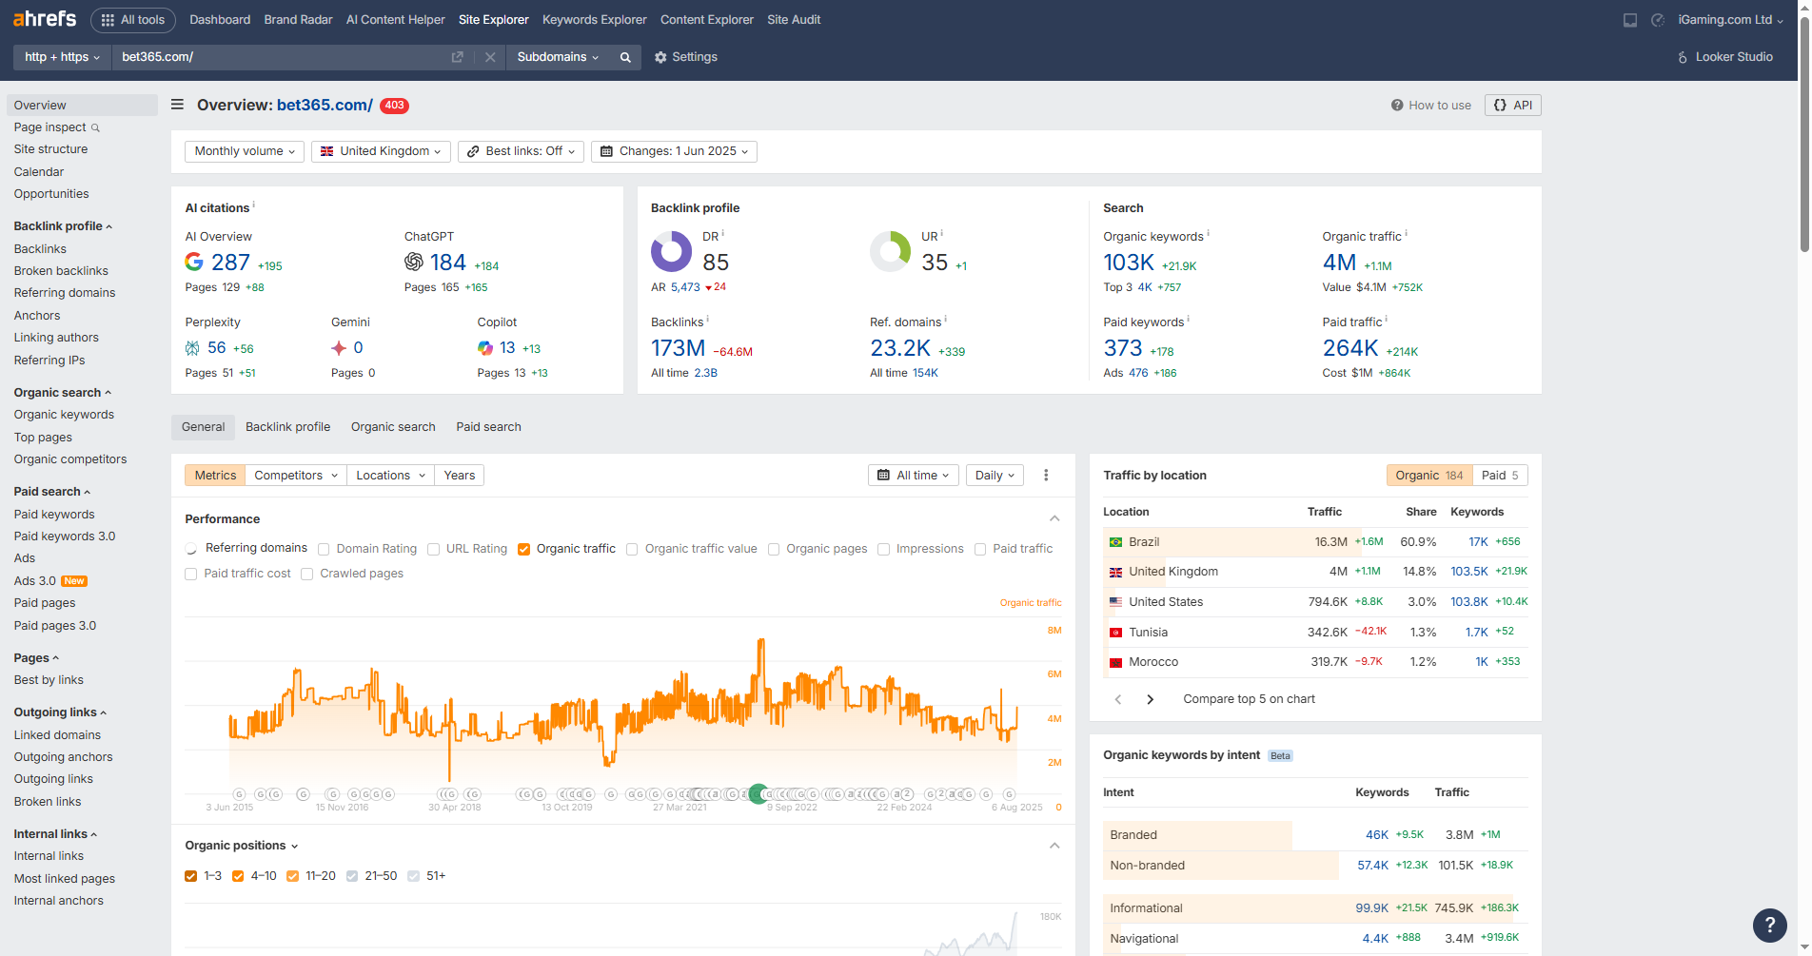1812x956 pixels.
Task: Enable the Domain Rating checkbox
Action: coord(324,549)
